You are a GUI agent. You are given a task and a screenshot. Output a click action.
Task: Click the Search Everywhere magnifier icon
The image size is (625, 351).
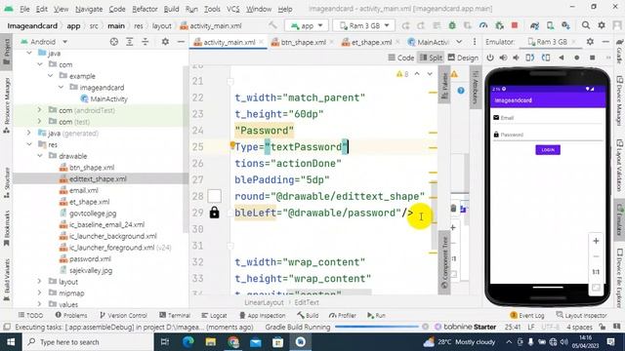[x=586, y=25]
